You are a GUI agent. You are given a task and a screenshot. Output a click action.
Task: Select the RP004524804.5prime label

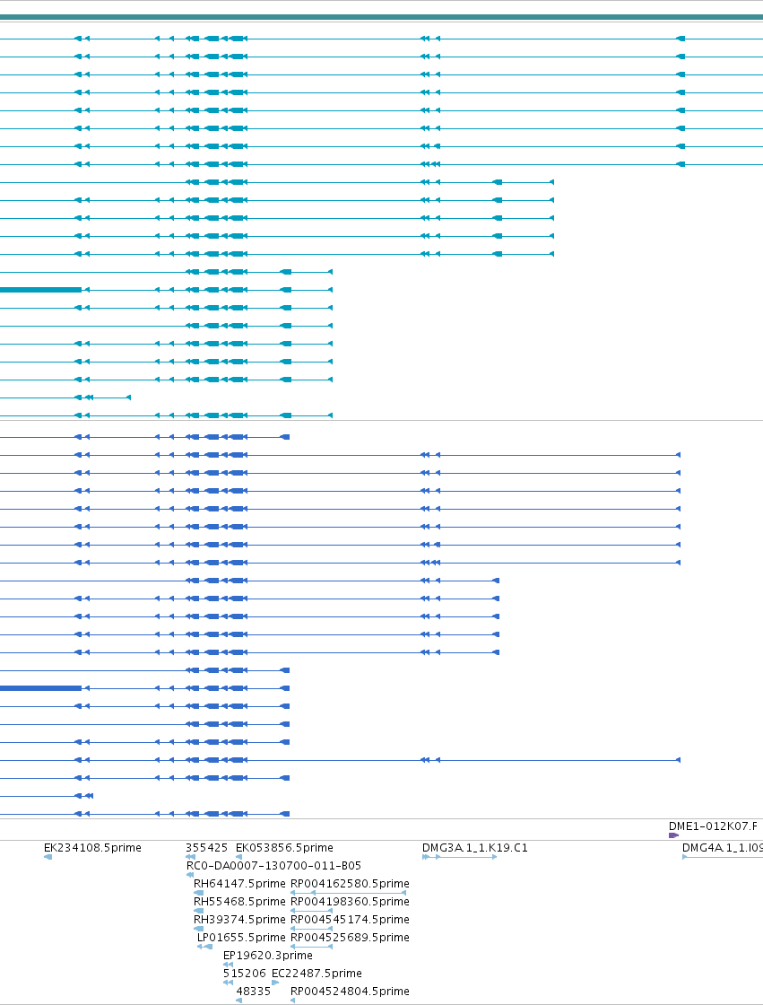[350, 991]
